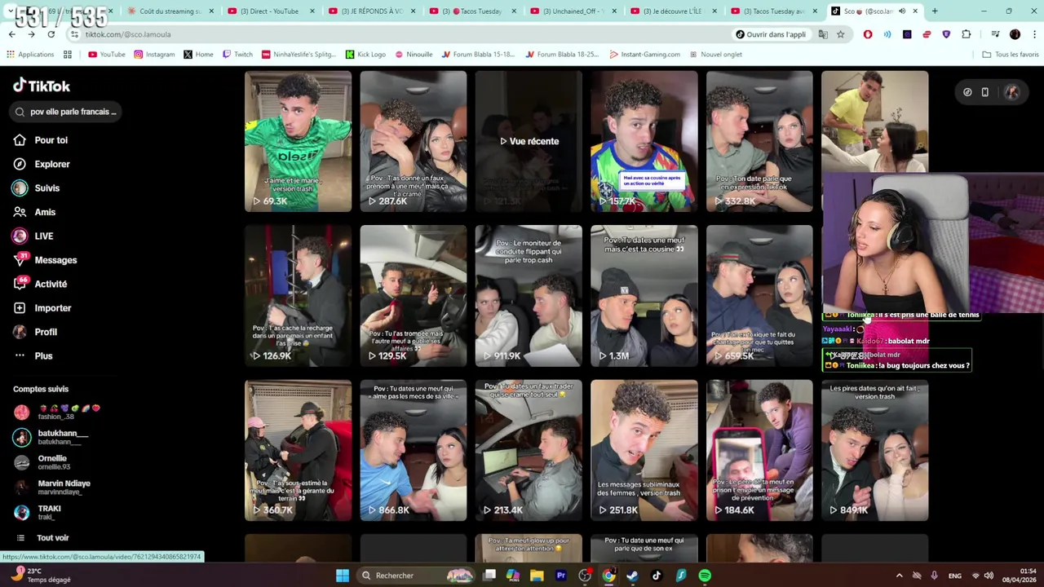This screenshot has width=1044, height=587.
Task: Open TRAKI's followed account
Action: (x=37, y=512)
